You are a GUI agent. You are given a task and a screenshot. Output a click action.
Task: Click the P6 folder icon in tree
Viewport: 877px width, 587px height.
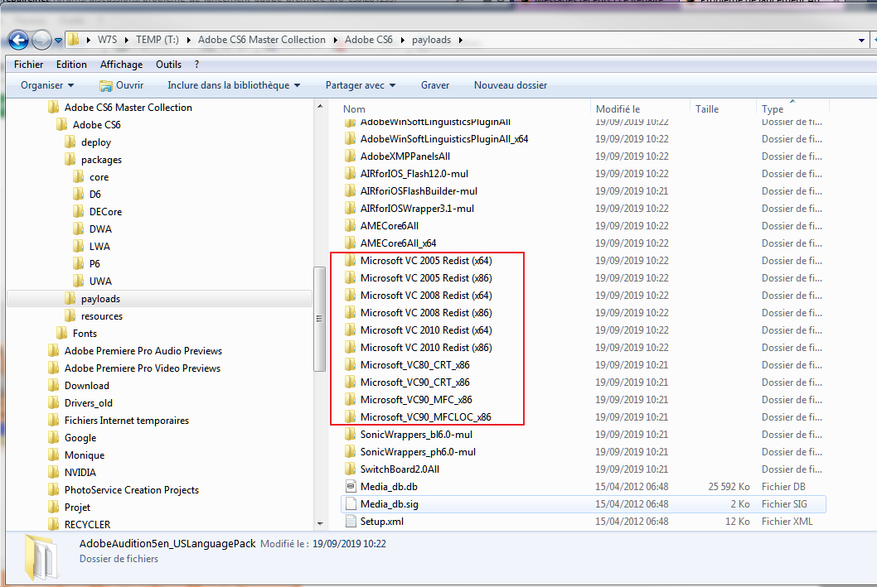point(79,263)
